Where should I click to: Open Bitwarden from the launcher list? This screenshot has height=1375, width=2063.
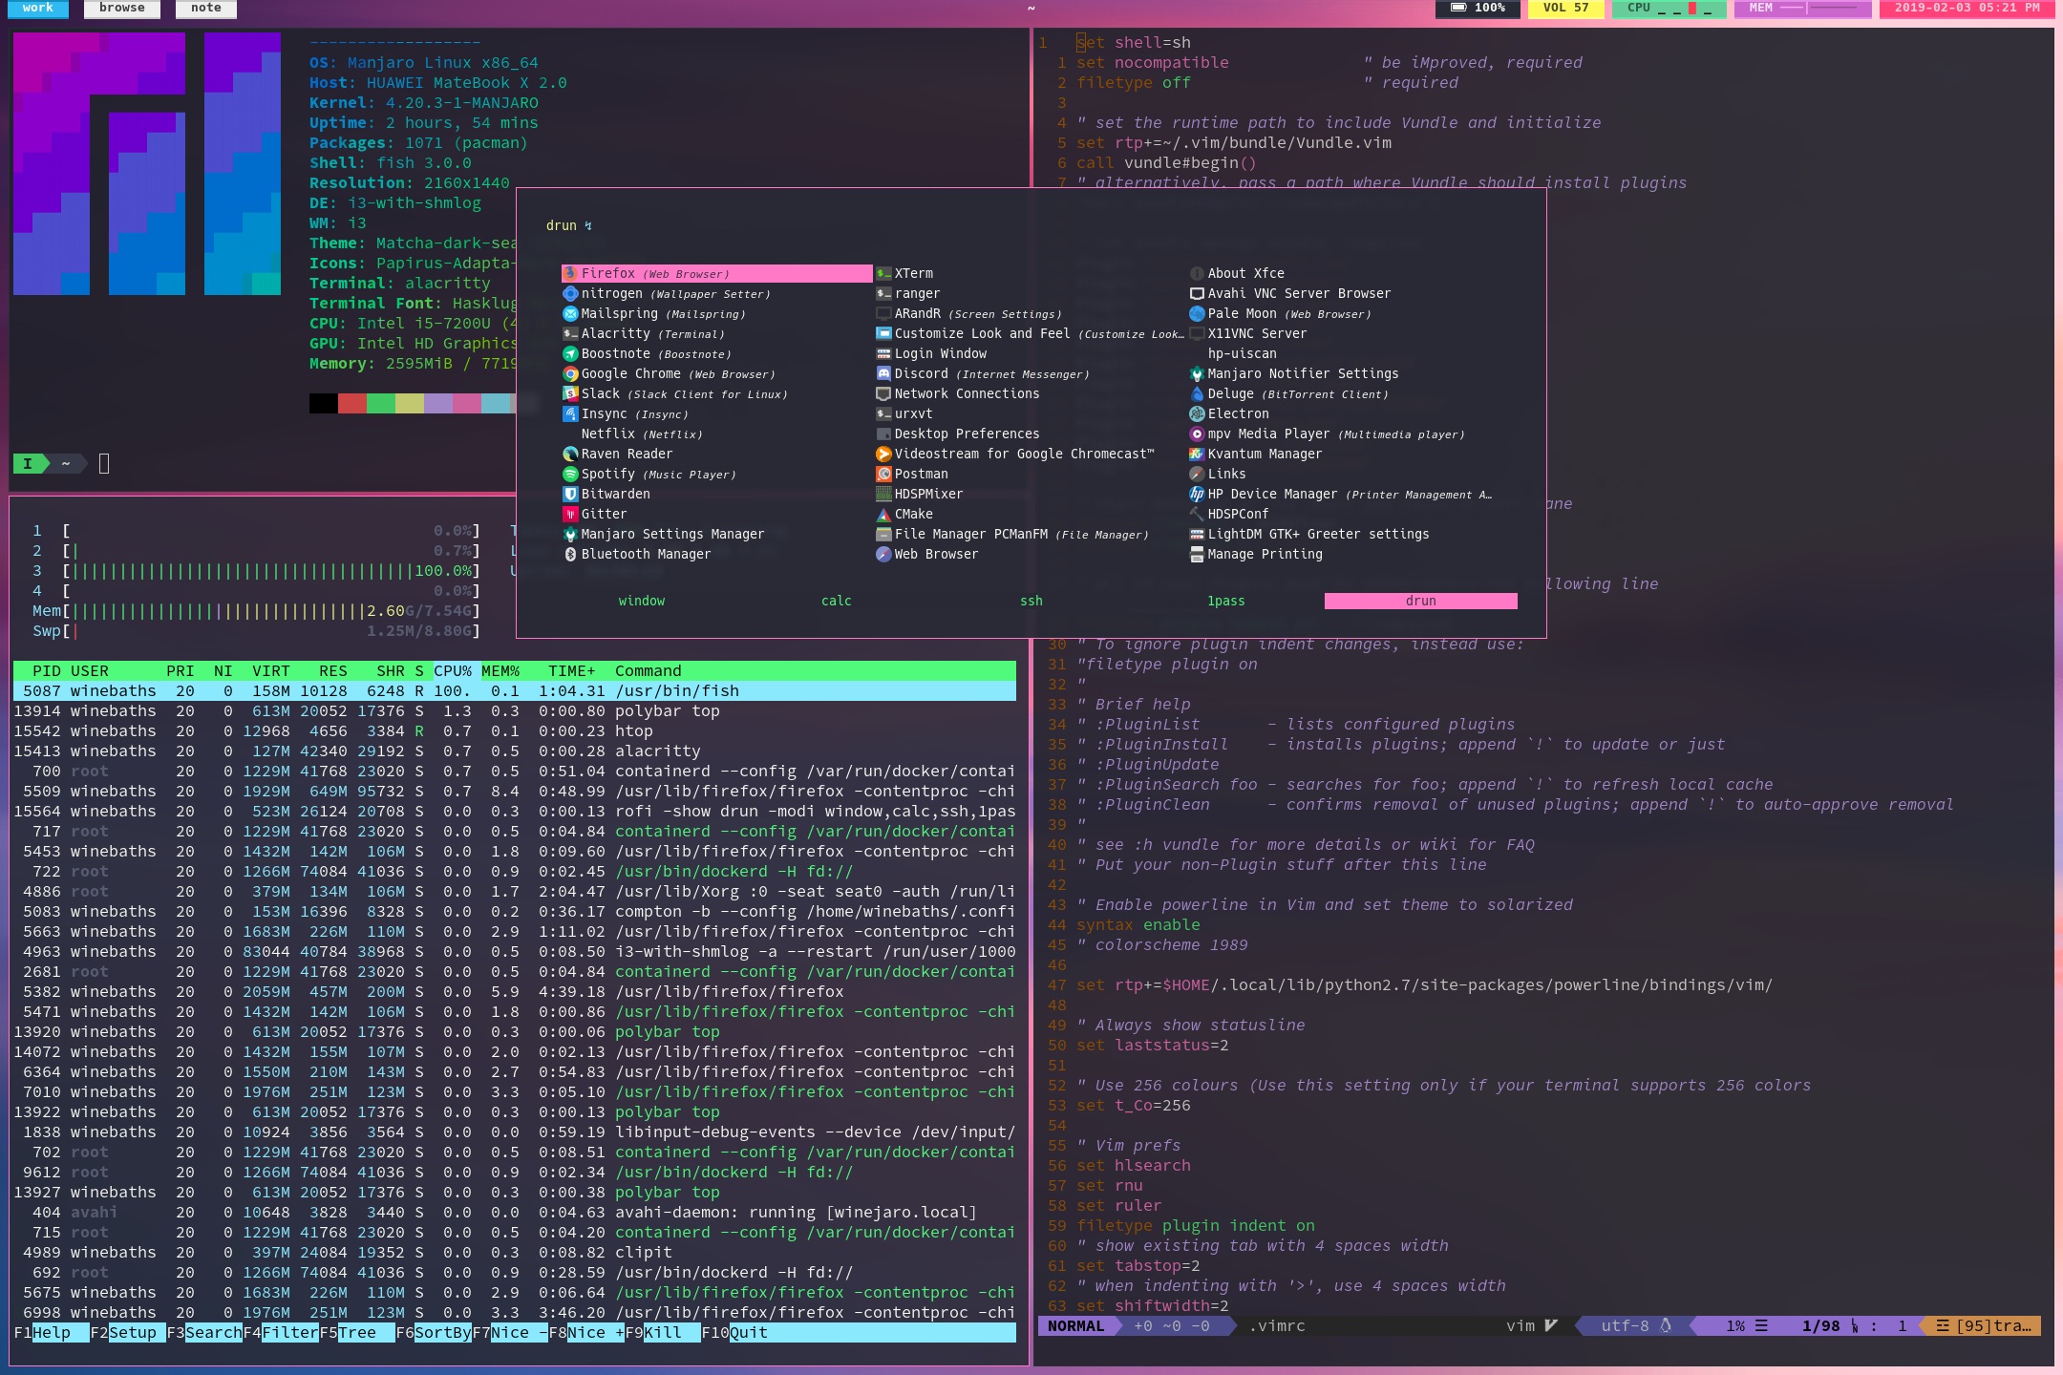click(x=615, y=494)
